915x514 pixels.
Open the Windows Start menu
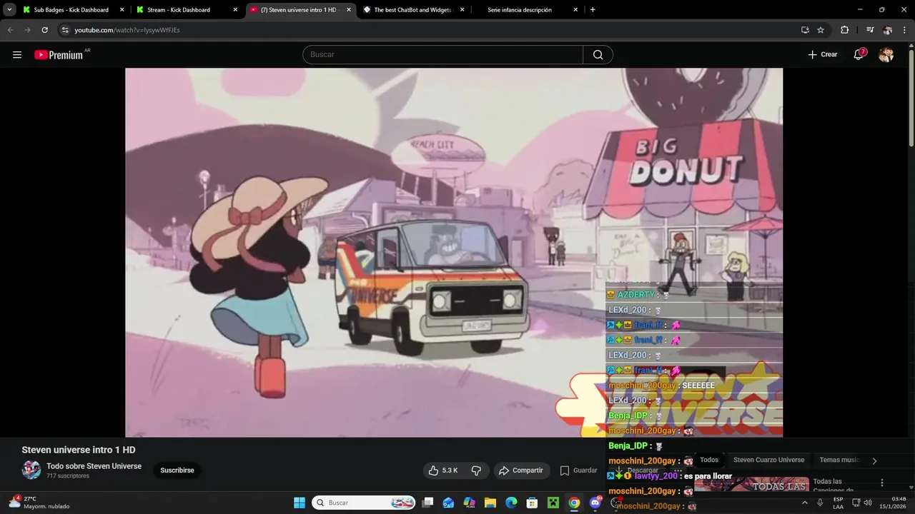[300, 503]
